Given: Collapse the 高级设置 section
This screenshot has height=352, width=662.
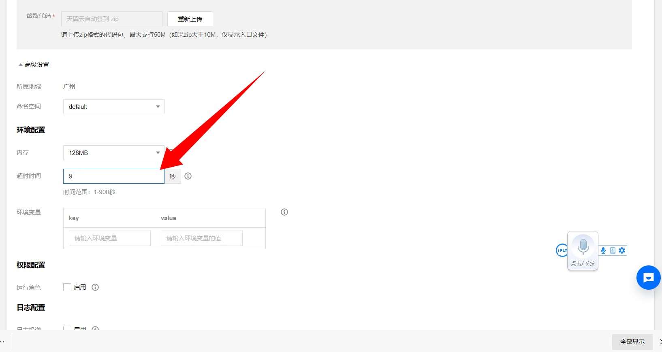Looking at the screenshot, I should coord(34,65).
